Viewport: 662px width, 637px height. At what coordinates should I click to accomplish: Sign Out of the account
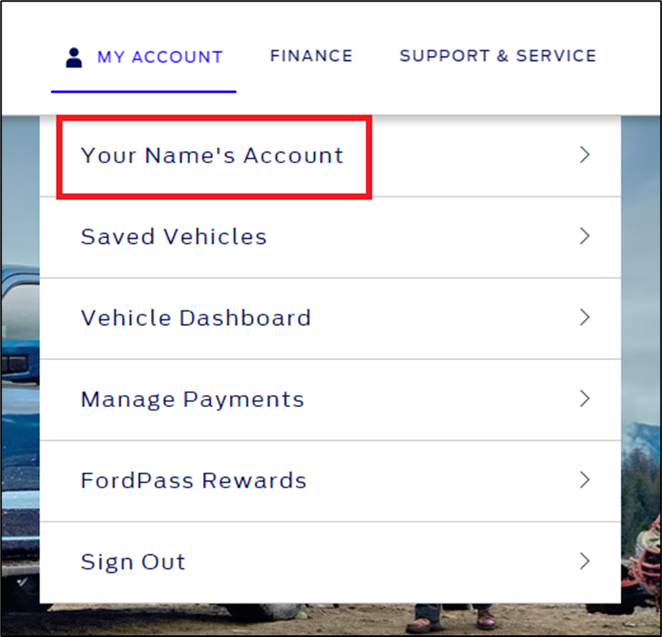coord(132,561)
